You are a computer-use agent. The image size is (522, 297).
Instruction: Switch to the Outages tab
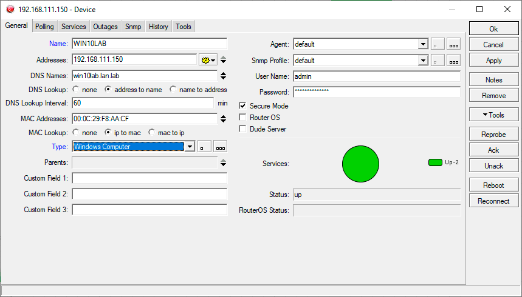105,27
